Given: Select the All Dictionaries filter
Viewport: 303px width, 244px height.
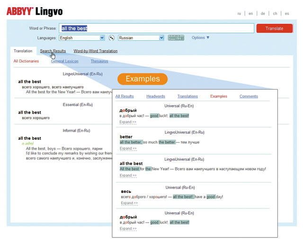Looking at the screenshot, I should point(26,61).
